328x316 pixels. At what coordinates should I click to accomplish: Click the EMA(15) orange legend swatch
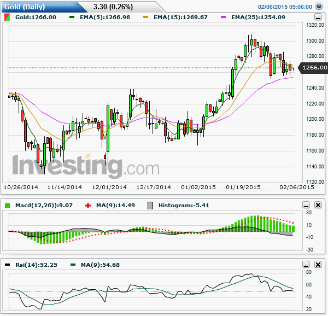pos(145,17)
